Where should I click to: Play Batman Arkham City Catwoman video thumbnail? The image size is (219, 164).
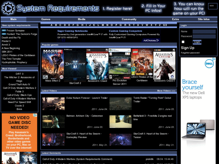pos(54,122)
